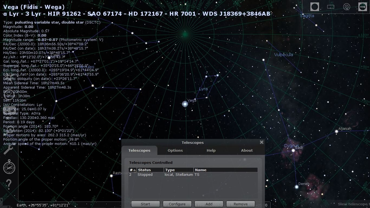Remove the selected telescope
This screenshot has width=370, height=208.
pos(241,204)
